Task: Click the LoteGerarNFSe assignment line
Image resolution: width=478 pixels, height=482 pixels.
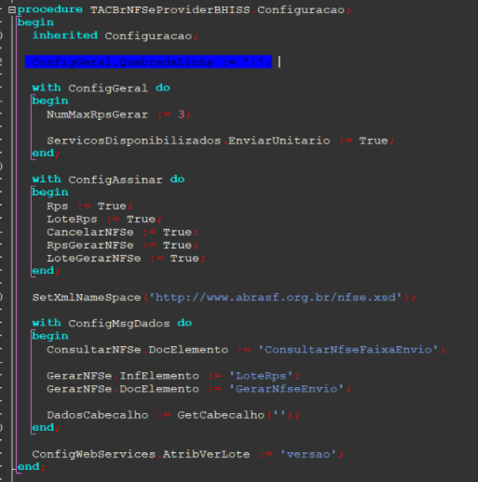Action: (126, 259)
